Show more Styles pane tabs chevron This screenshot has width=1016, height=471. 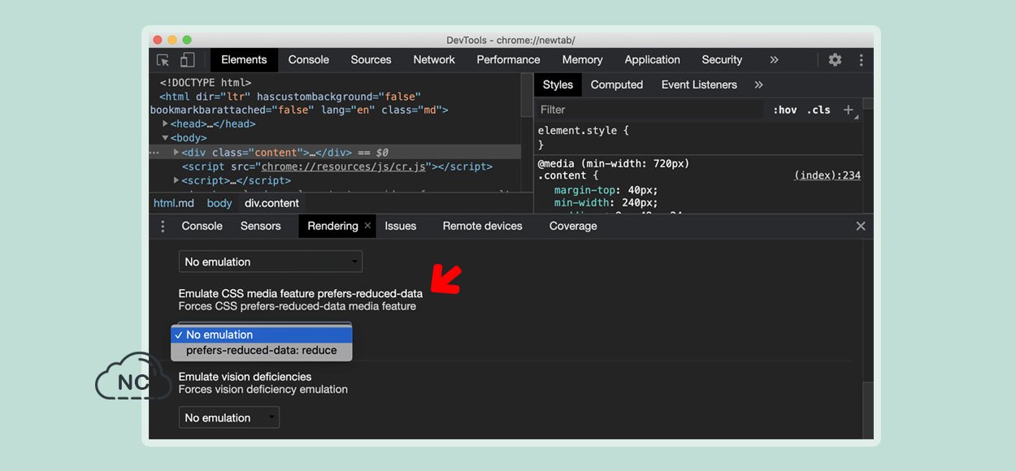pos(758,84)
